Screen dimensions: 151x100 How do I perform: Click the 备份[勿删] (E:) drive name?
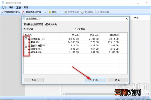point(39,46)
